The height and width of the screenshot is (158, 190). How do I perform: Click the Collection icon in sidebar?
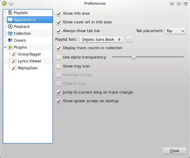click(x=10, y=34)
